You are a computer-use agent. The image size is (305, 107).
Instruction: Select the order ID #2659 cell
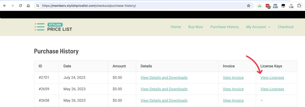click(x=46, y=89)
